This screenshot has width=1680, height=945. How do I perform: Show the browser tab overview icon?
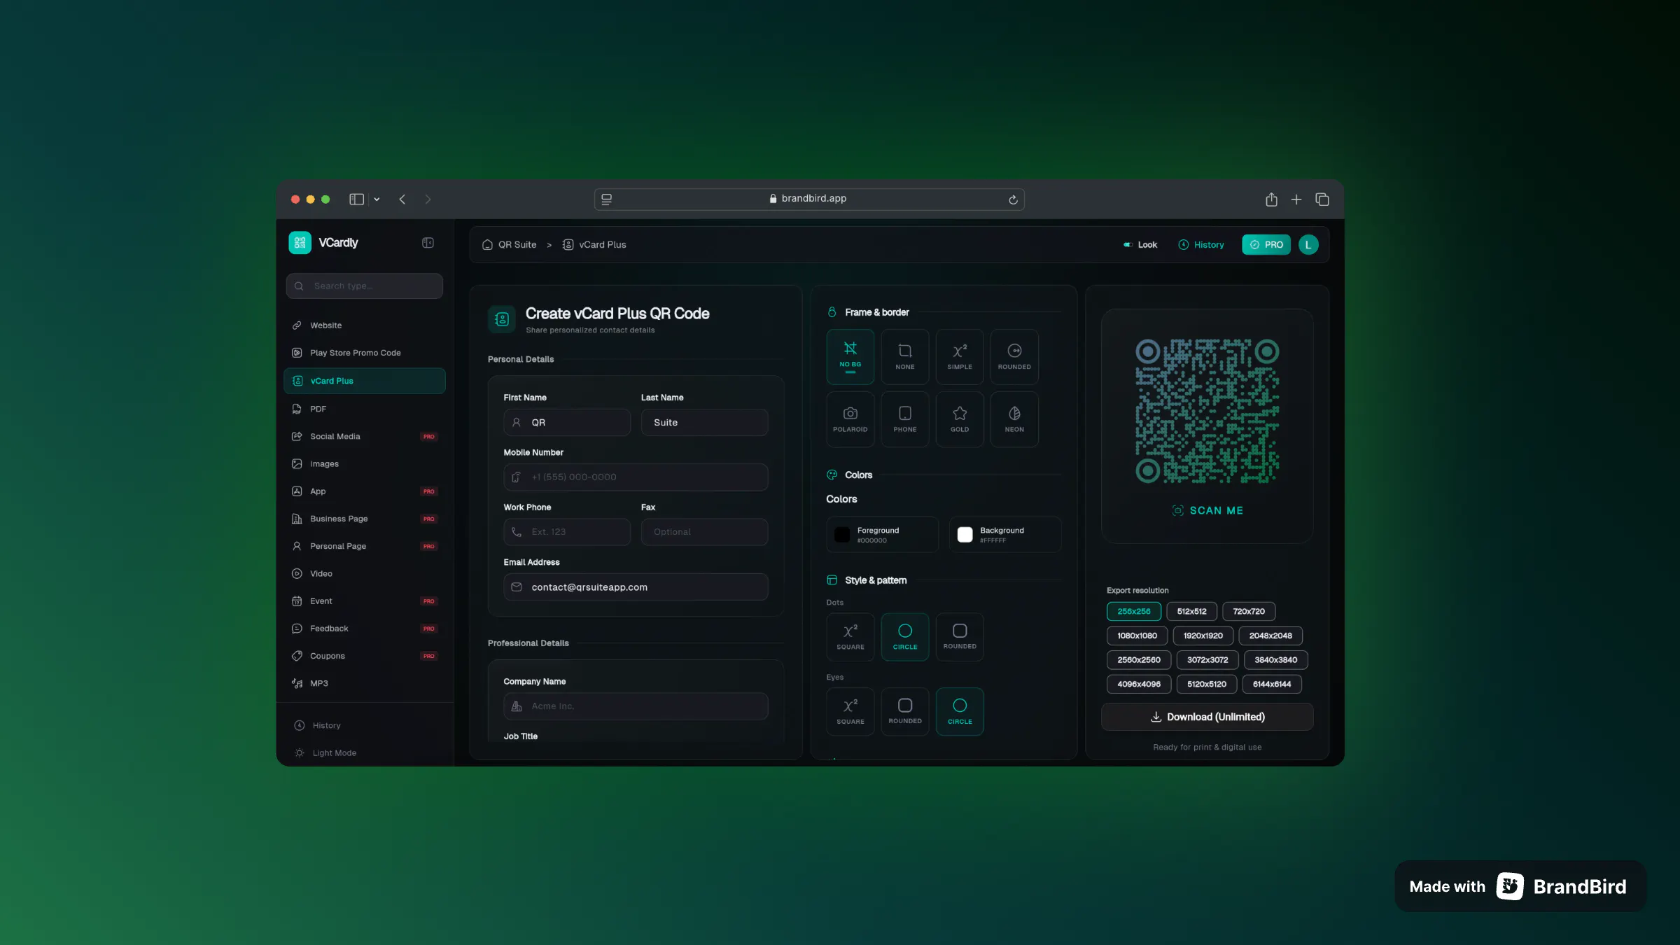(1322, 199)
